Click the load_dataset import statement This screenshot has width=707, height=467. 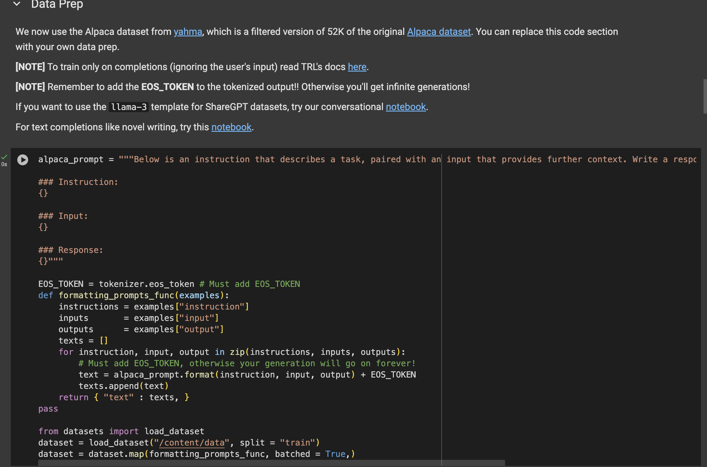pyautogui.click(x=121, y=431)
